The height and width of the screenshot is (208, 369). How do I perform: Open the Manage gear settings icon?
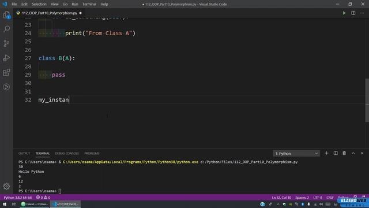pos(6,186)
